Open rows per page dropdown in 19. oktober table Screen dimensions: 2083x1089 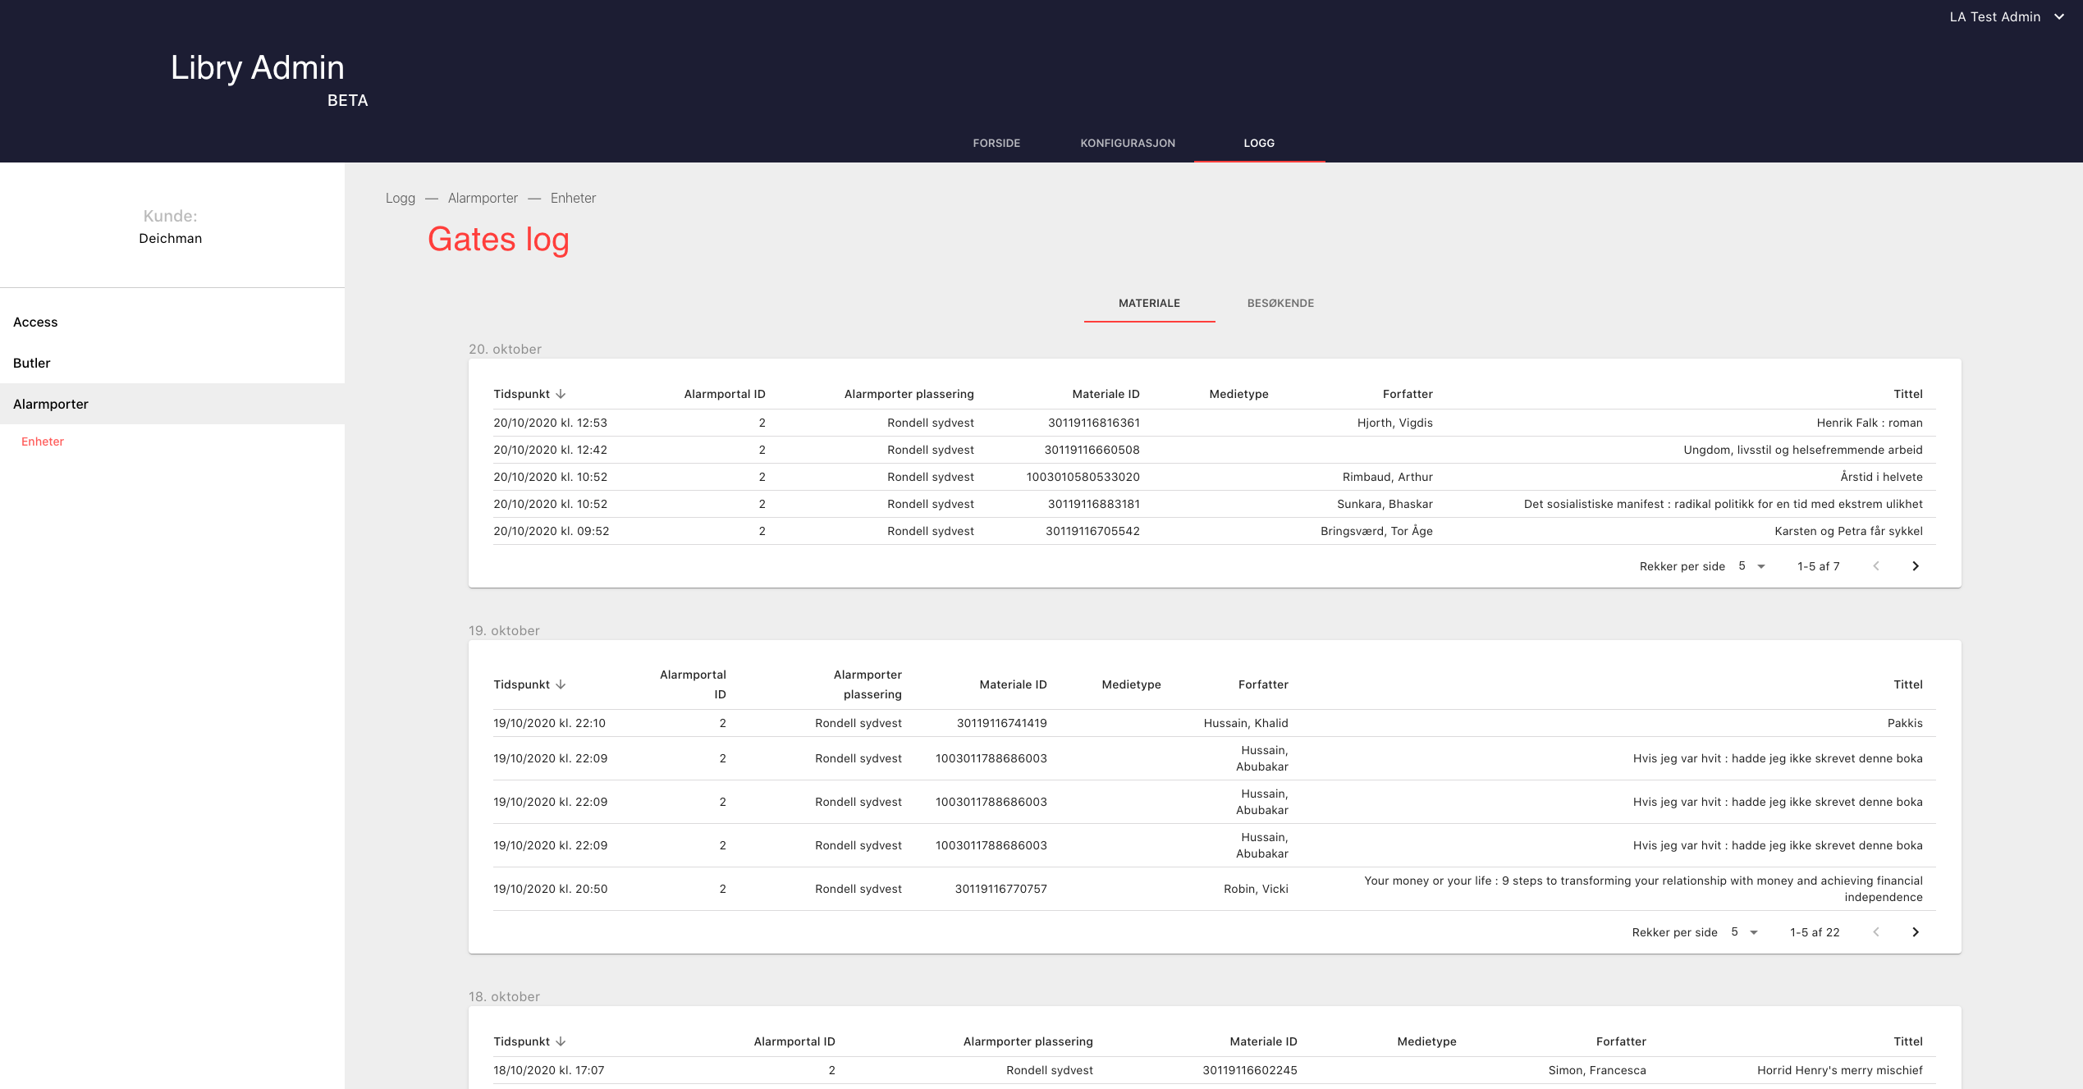pyautogui.click(x=1745, y=932)
